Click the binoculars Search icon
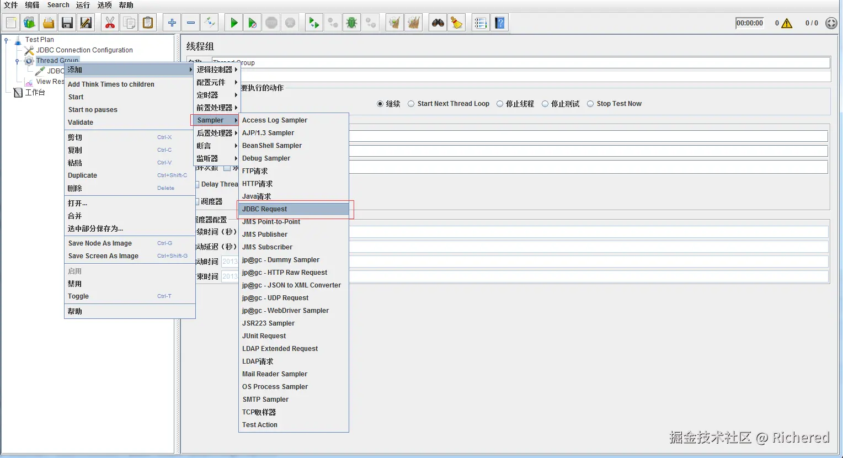 [438, 23]
